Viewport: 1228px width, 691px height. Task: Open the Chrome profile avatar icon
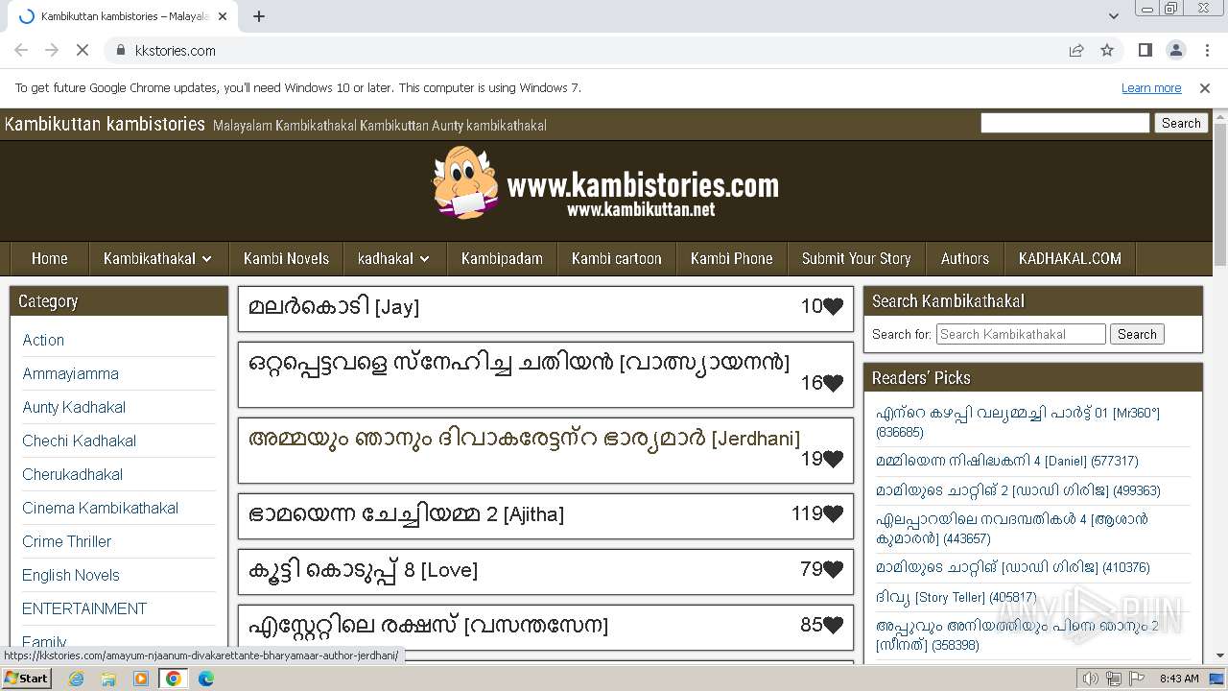coord(1176,50)
